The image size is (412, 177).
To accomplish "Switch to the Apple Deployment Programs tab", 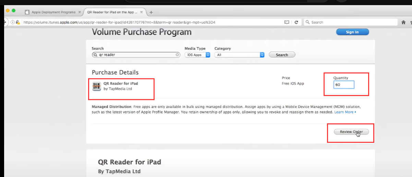I will (x=53, y=12).
